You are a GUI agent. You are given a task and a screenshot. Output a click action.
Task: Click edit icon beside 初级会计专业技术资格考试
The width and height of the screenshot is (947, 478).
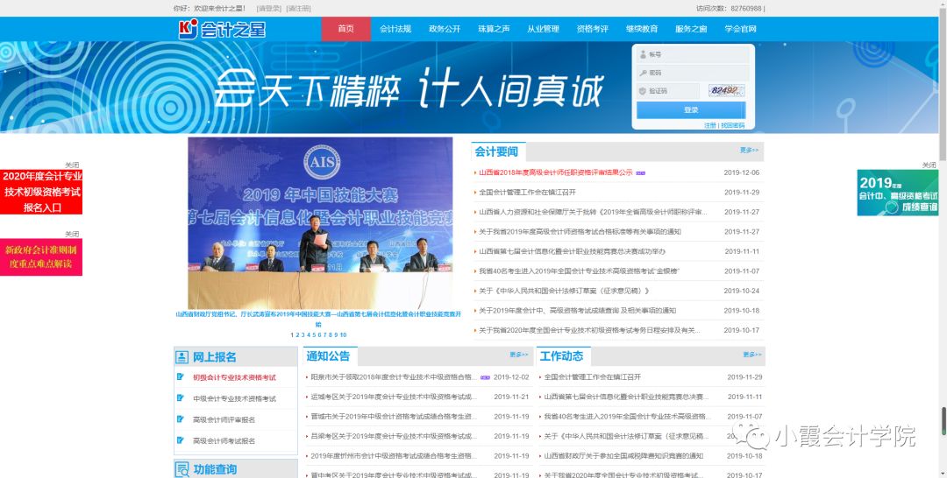coord(180,376)
